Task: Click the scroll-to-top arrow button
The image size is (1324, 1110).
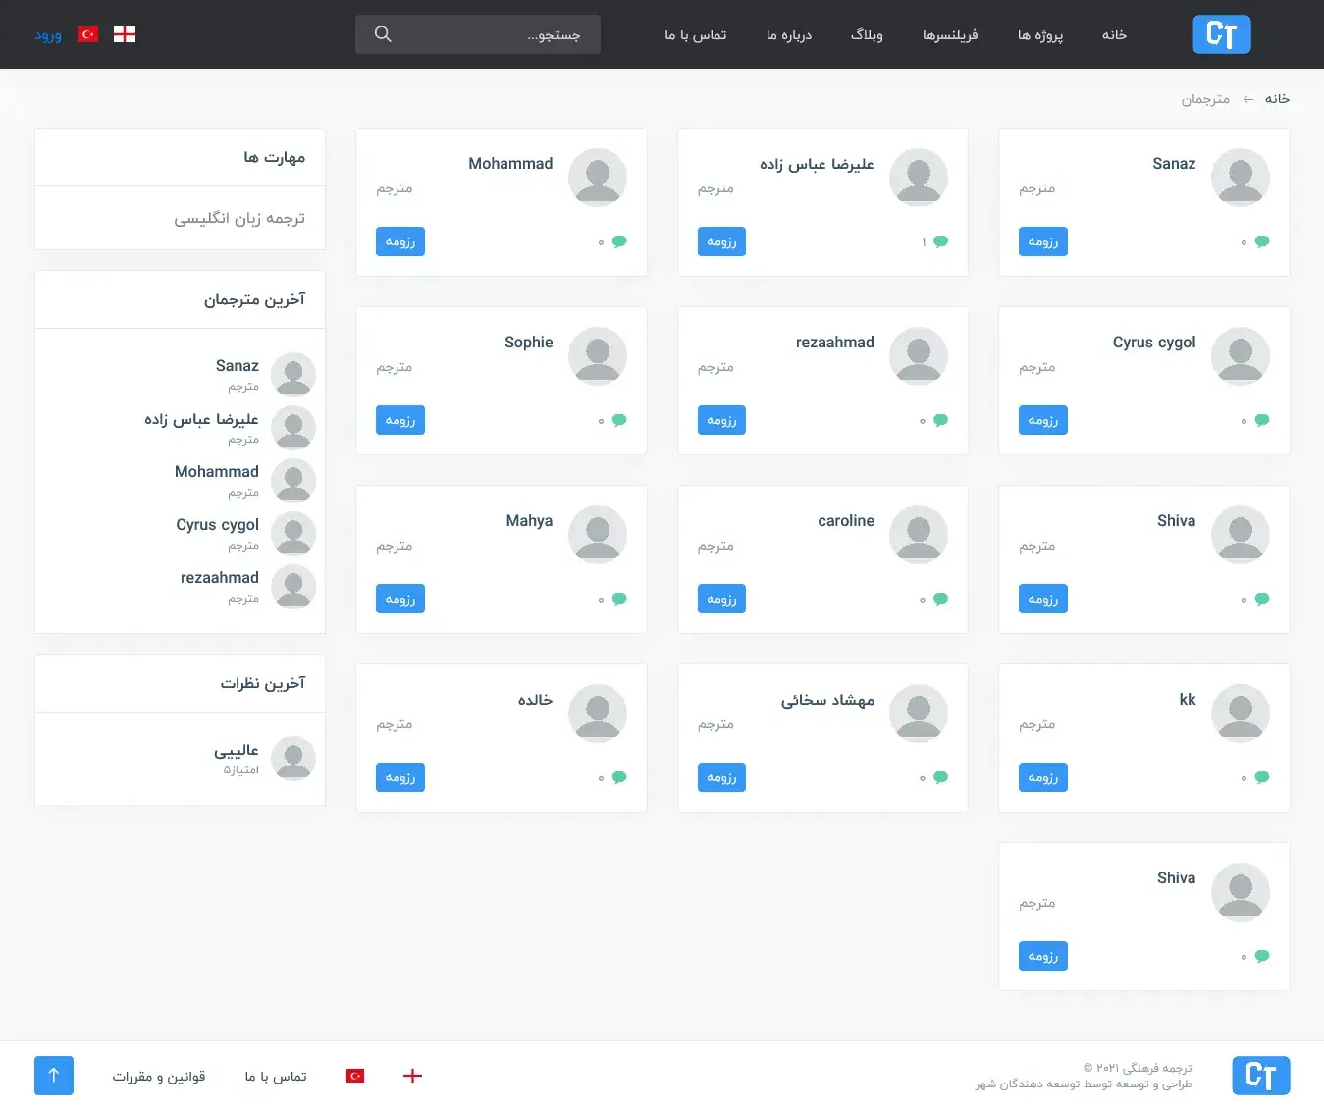Action: [54, 1075]
